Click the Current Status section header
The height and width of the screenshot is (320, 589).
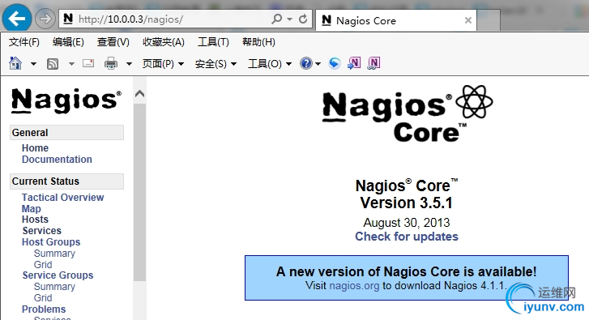pos(66,181)
